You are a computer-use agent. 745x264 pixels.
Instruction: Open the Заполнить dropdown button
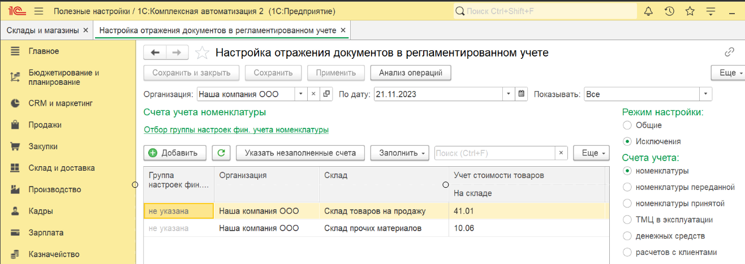(x=400, y=153)
